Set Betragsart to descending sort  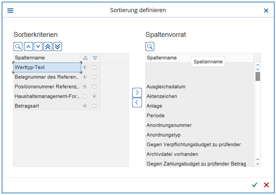tap(95, 106)
